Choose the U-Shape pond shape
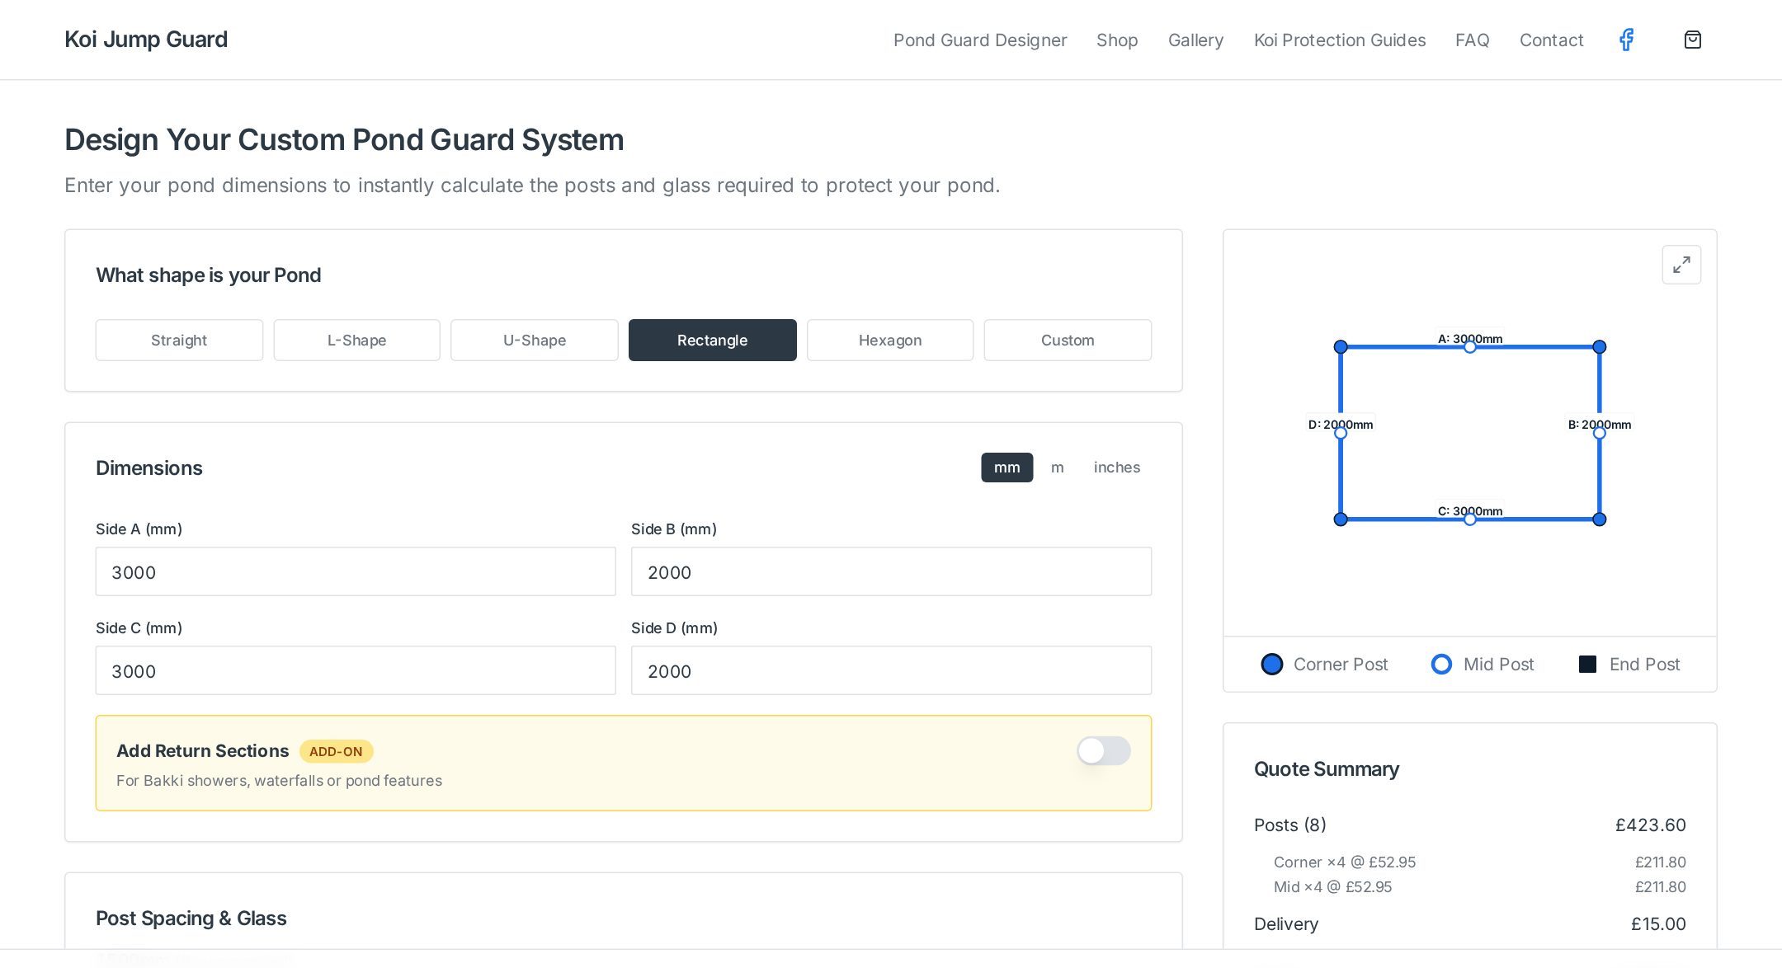 [535, 340]
